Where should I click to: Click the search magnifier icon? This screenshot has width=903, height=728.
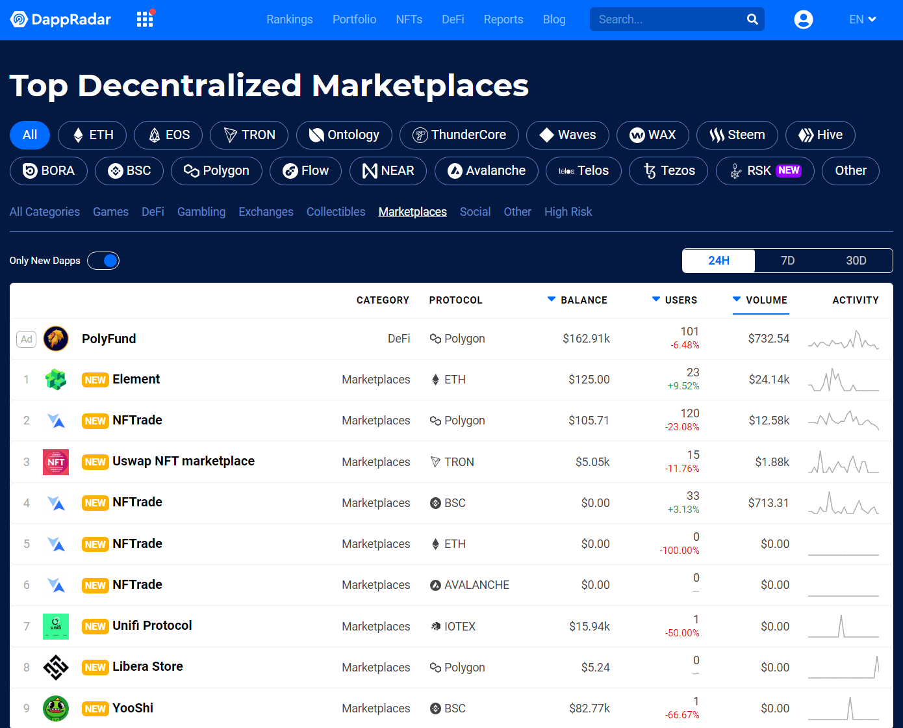tap(752, 19)
